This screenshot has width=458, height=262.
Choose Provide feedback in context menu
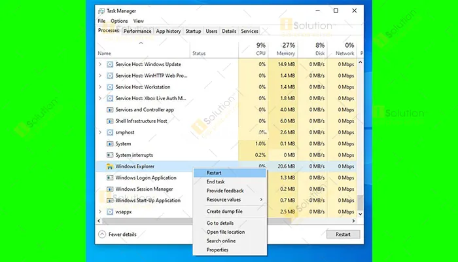point(230,191)
